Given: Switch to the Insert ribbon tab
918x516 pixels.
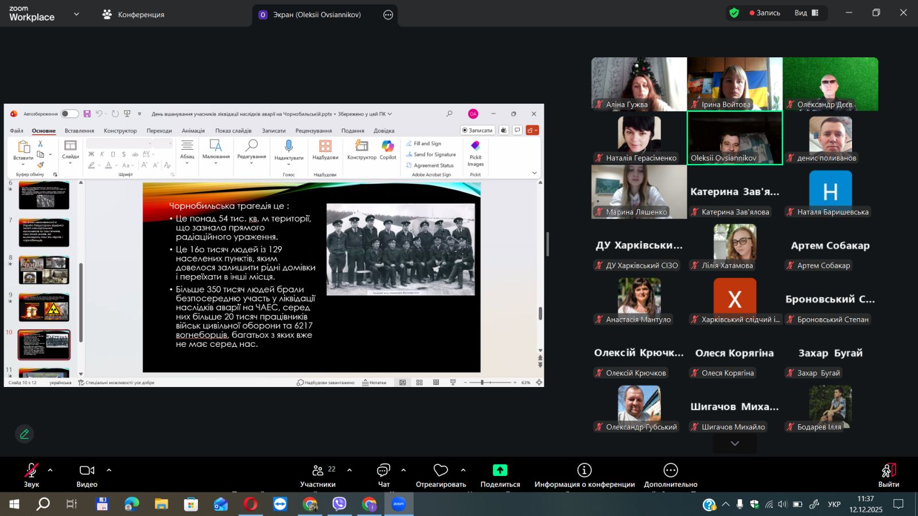Looking at the screenshot, I should [79, 131].
